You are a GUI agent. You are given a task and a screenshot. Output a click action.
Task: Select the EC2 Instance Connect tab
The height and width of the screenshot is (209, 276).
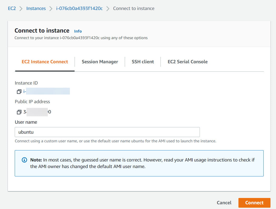pos(45,62)
